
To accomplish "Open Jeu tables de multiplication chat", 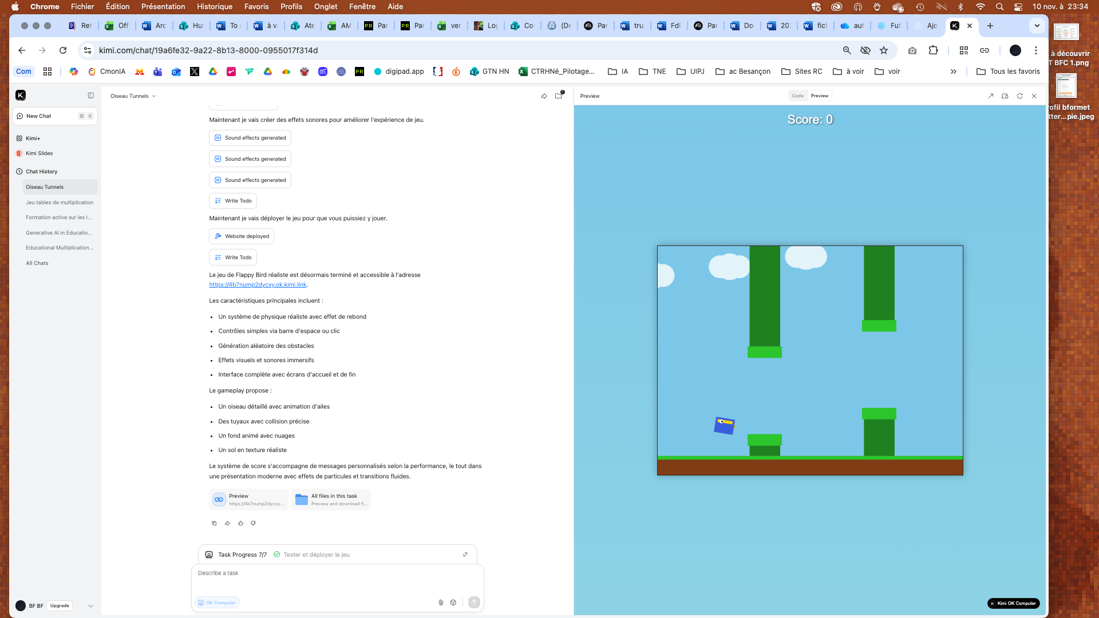I will click(x=60, y=203).
